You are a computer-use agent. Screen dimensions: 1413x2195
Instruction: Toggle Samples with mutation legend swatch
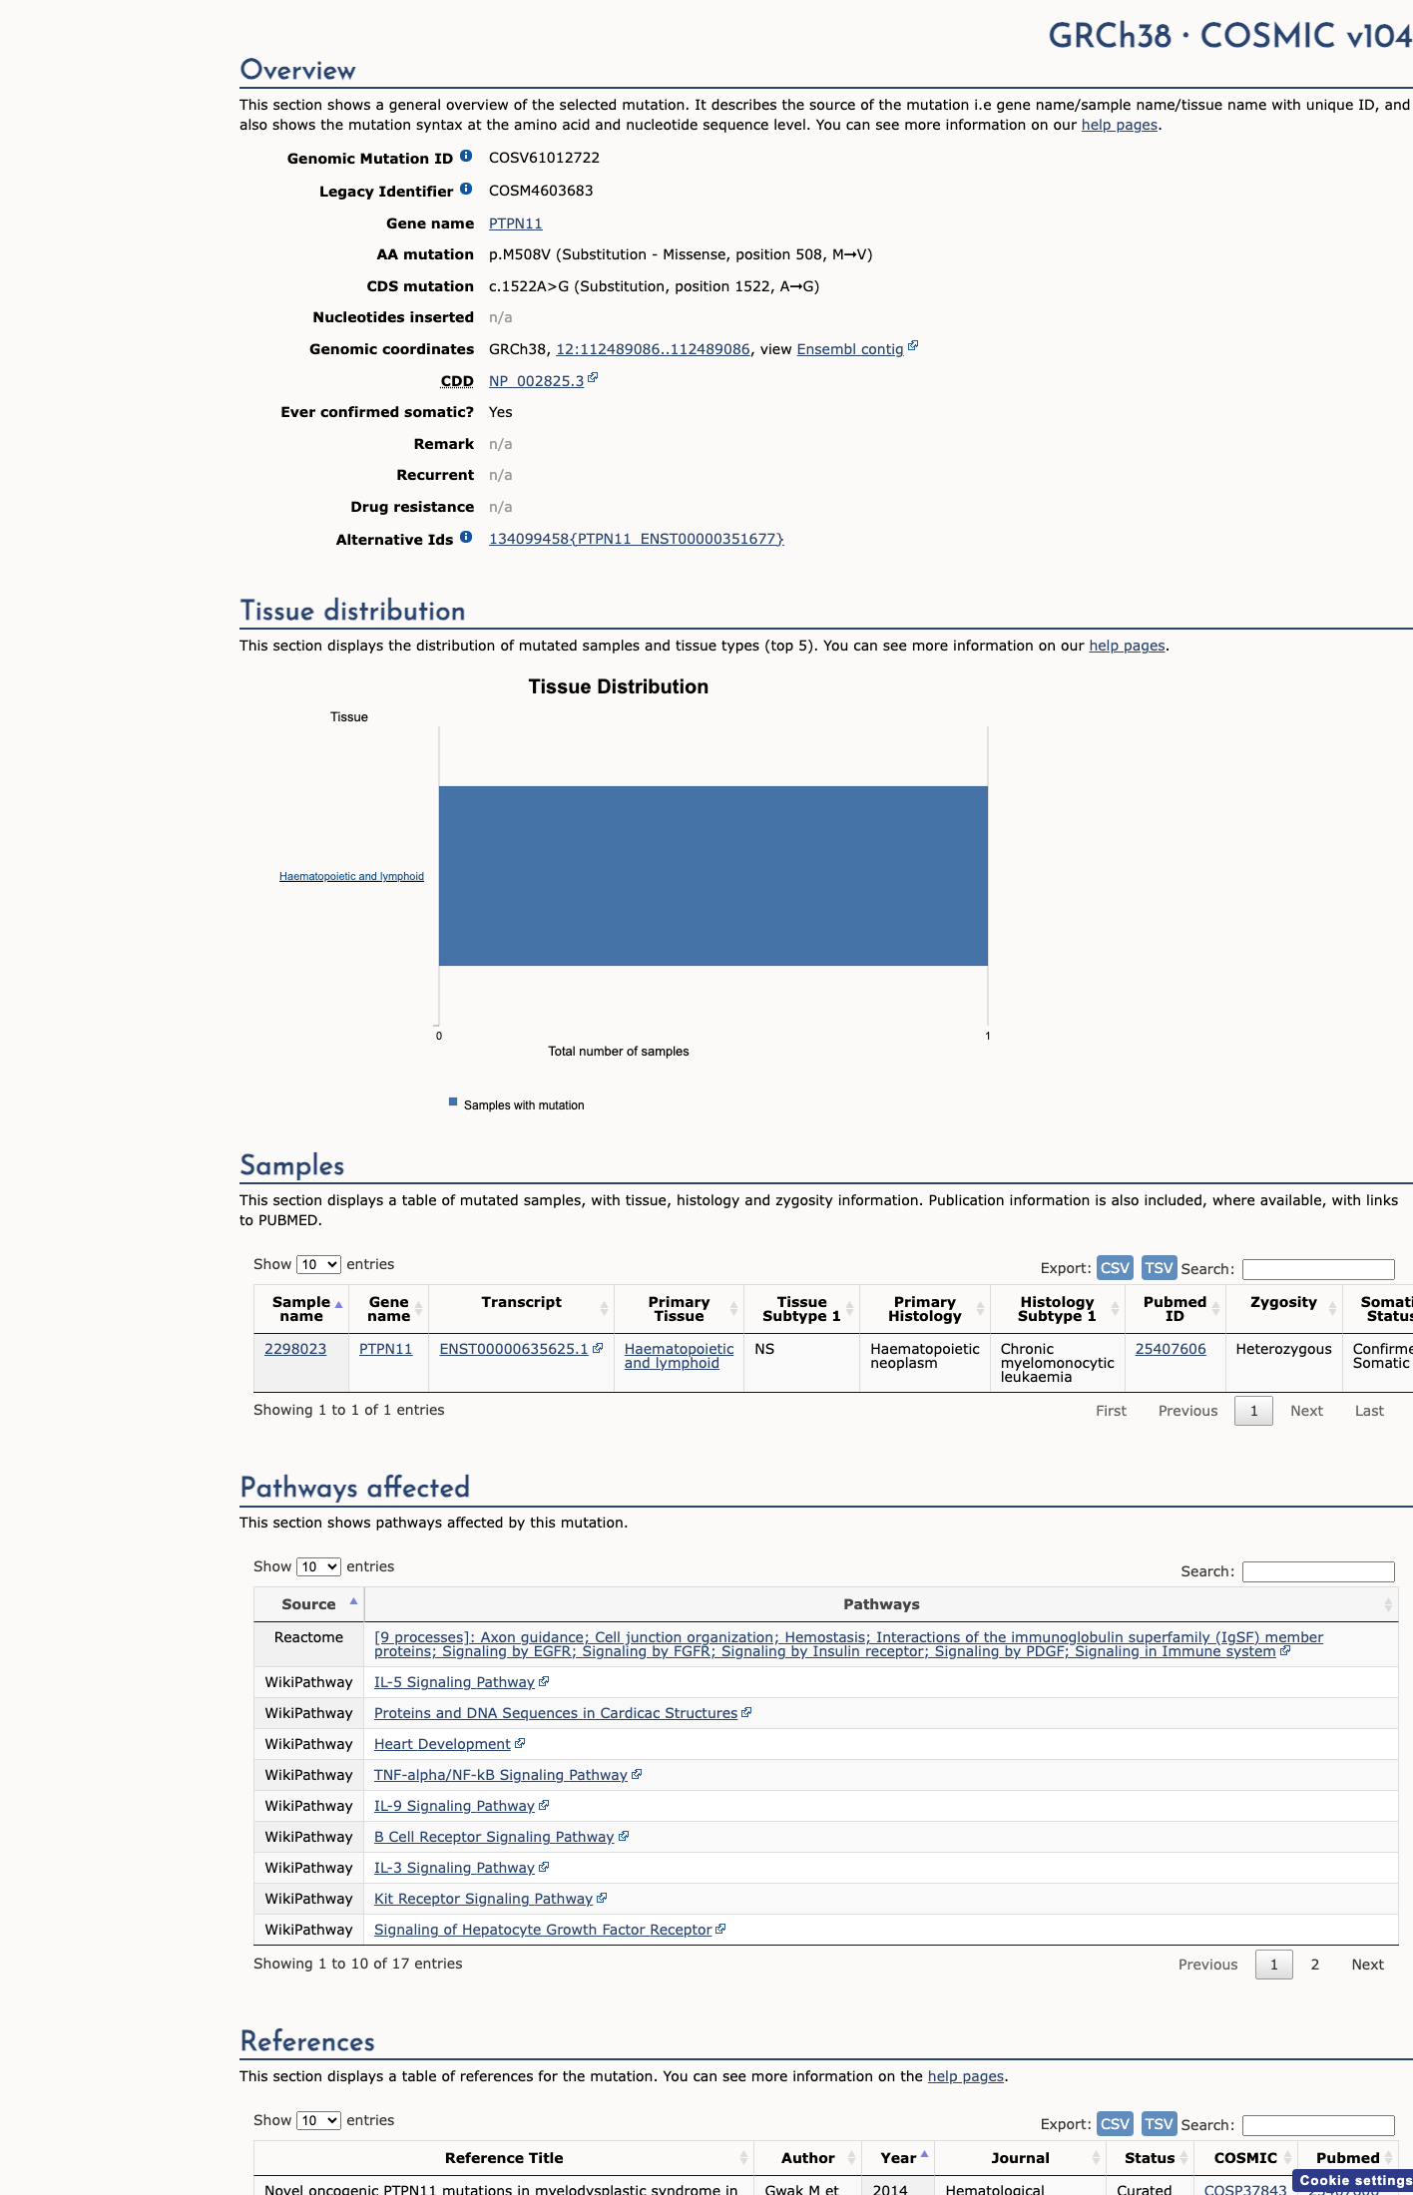coord(453,1102)
